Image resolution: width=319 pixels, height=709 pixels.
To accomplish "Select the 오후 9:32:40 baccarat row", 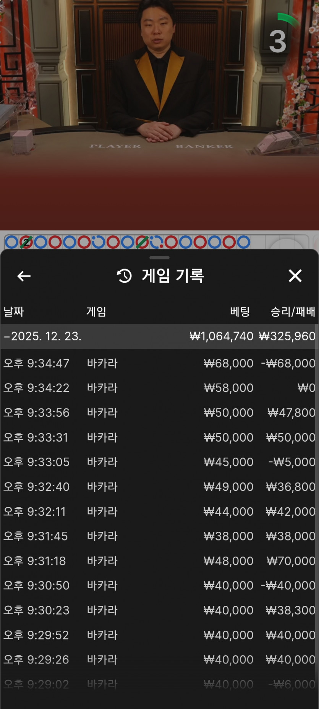I will click(x=159, y=487).
